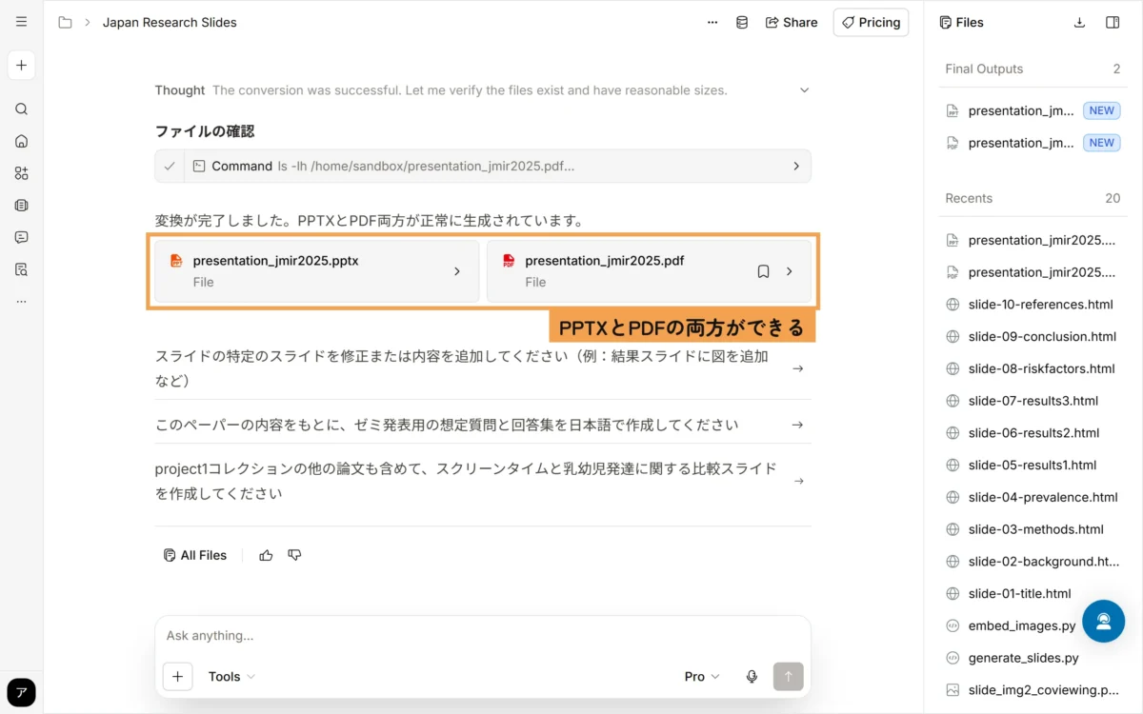Image resolution: width=1143 pixels, height=714 pixels.
Task: Start a new chat with the plus button
Action: (21, 66)
